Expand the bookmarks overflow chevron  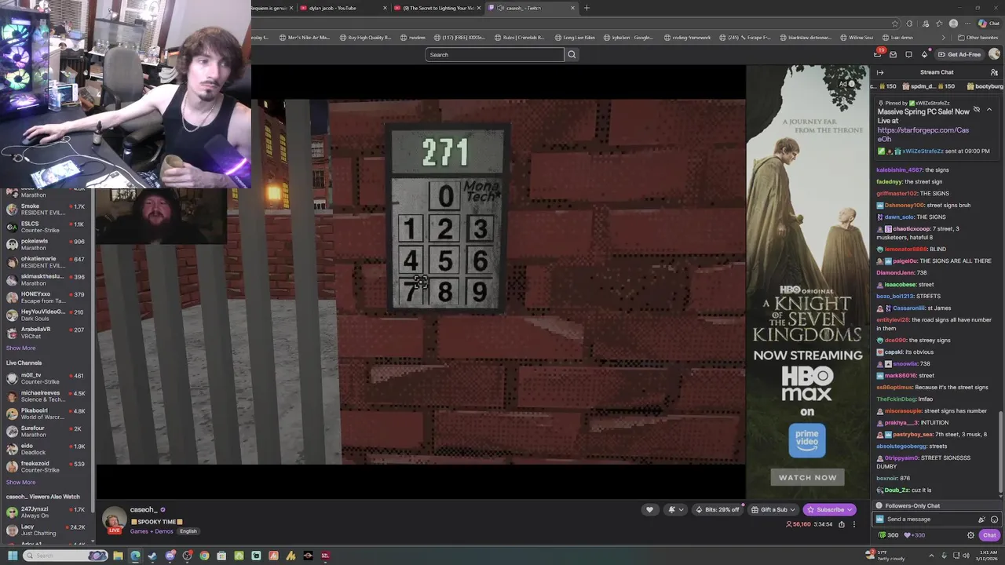click(x=944, y=38)
